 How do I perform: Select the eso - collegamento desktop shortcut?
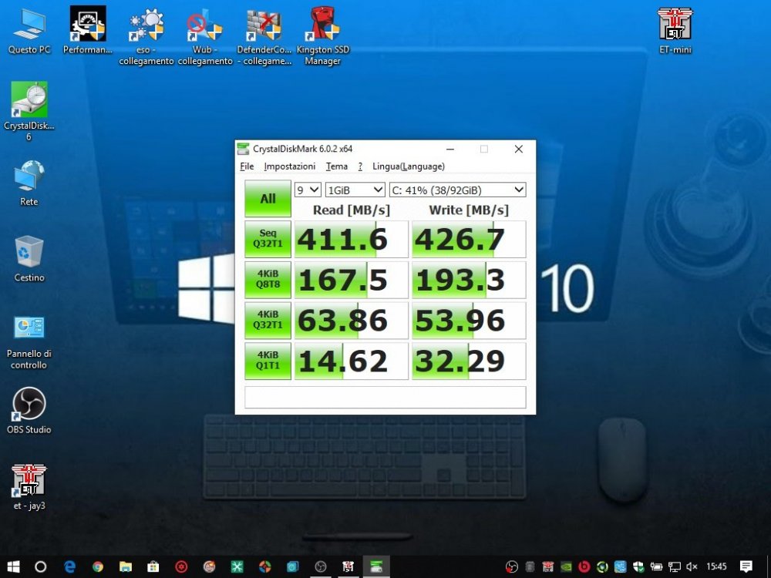(146, 36)
